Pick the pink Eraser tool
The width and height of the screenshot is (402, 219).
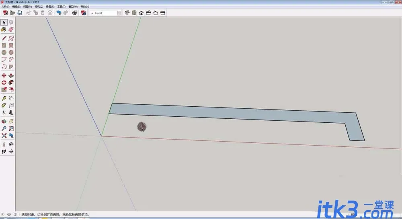tap(11, 30)
